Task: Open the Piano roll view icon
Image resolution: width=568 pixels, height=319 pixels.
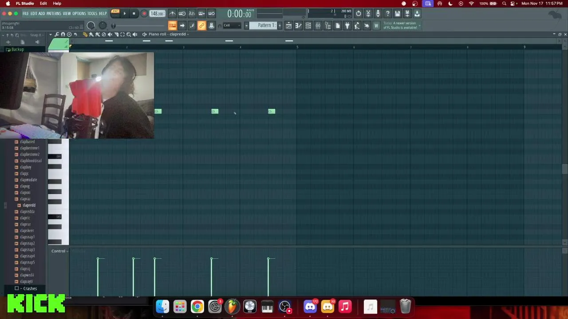Action: tap(299, 26)
